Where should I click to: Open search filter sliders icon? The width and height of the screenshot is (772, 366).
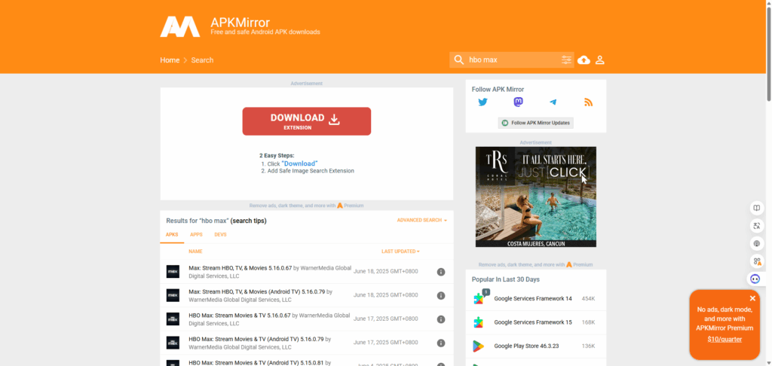coord(567,60)
